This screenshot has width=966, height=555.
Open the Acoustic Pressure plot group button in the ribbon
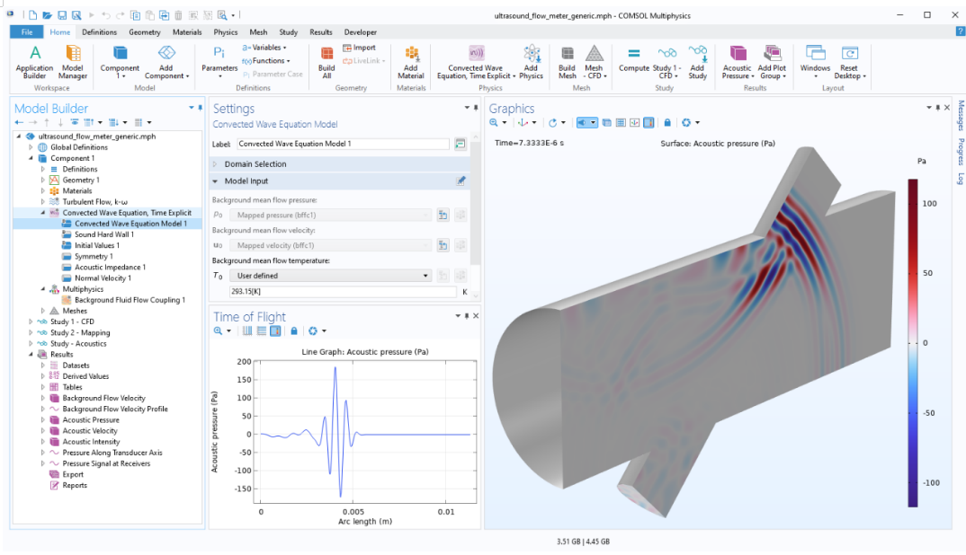(738, 62)
